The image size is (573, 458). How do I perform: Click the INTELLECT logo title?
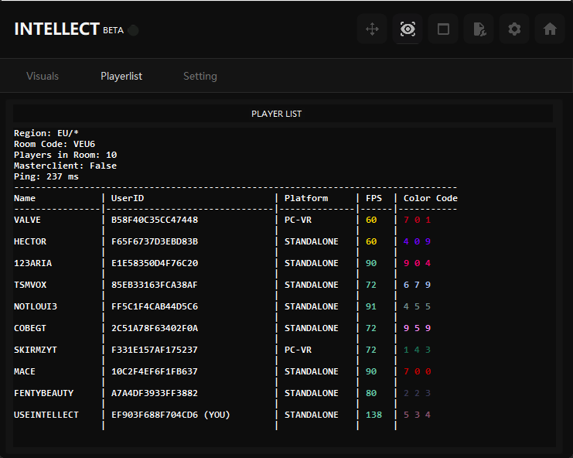point(56,29)
